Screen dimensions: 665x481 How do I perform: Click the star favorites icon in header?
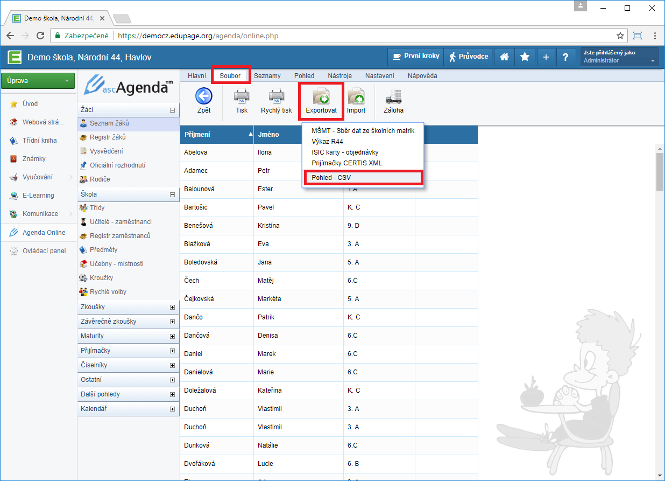[x=525, y=57]
